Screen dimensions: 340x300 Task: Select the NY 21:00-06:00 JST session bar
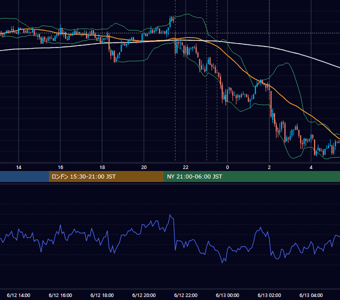tap(251, 176)
